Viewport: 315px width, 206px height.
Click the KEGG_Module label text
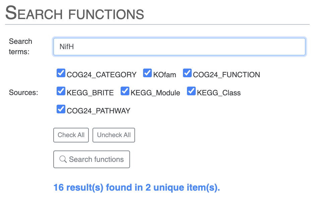[x=155, y=93]
